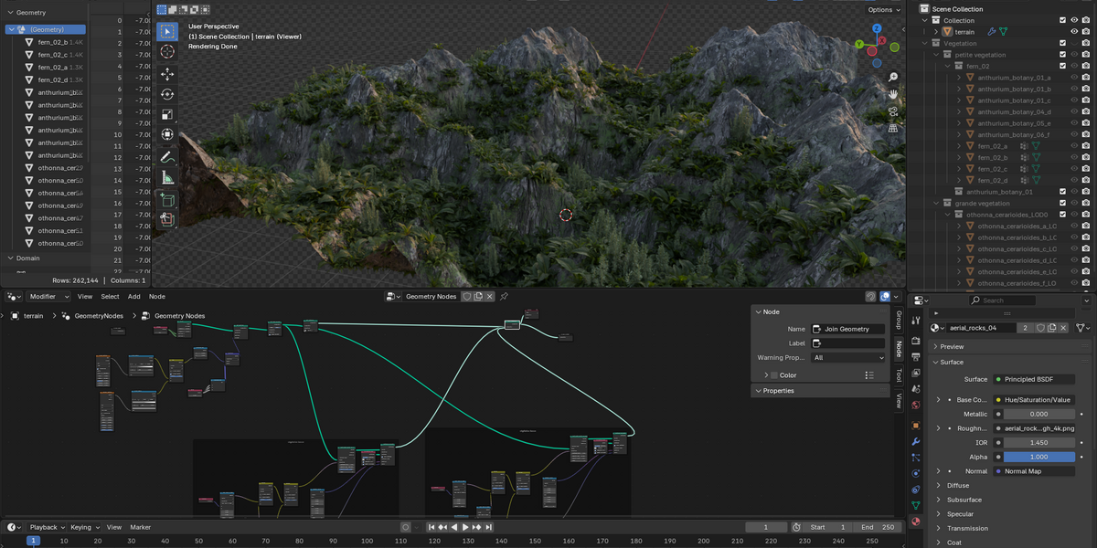Screen dimensions: 1097x548
Task: Click the pan hand icon in viewport
Action: coord(893,95)
